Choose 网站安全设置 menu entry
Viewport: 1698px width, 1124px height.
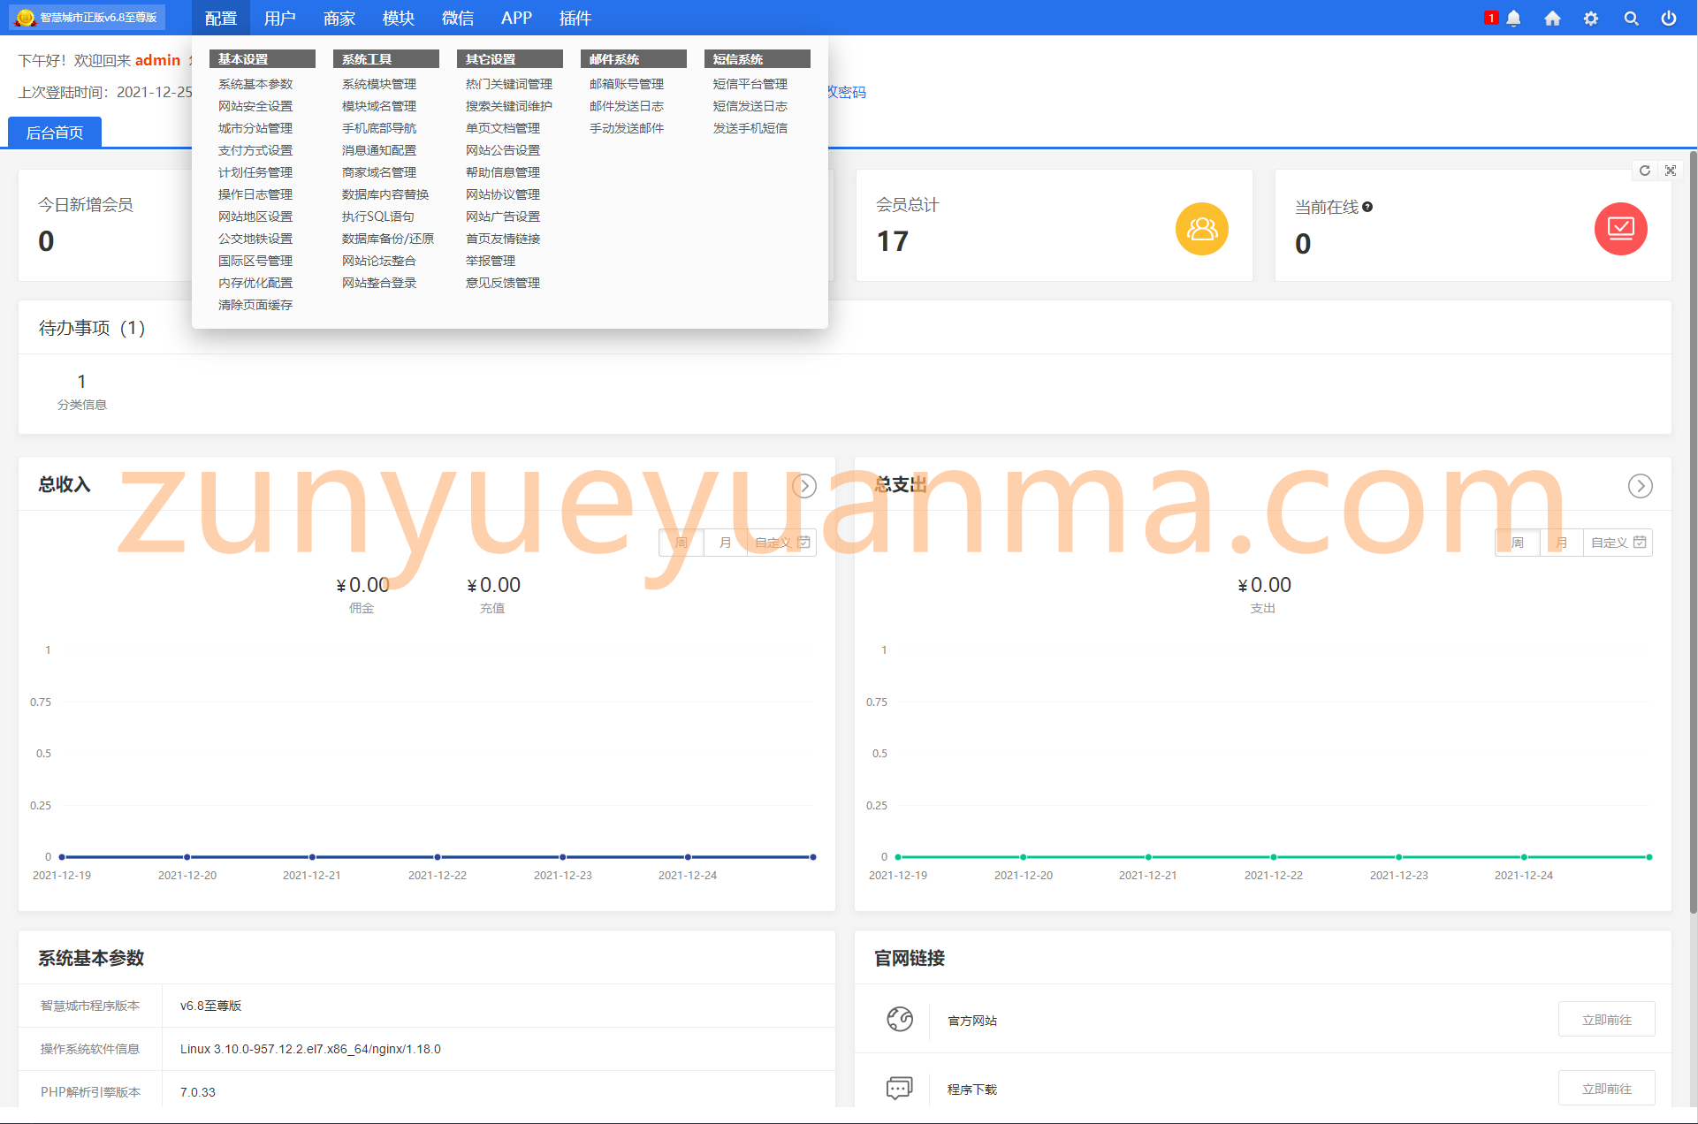(x=255, y=106)
